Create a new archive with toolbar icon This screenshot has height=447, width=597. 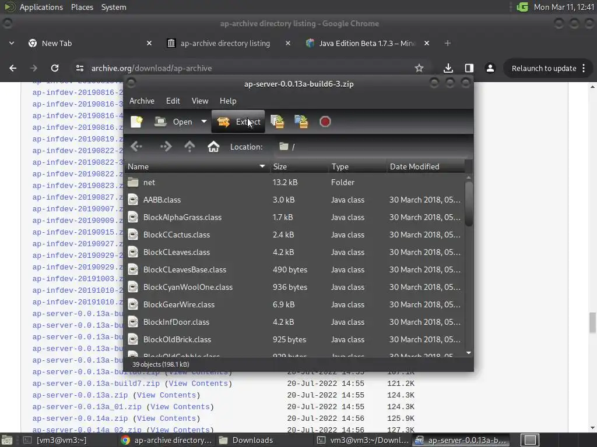tap(136, 122)
